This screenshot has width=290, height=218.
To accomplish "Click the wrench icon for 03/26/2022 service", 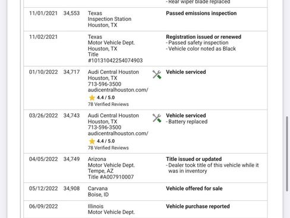I will (157, 118).
